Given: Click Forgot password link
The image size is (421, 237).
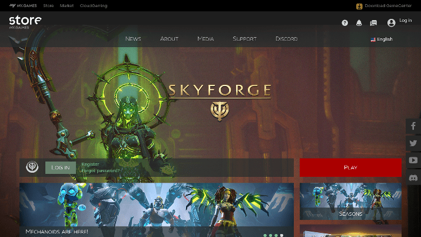Looking at the screenshot, I should [x=101, y=170].
